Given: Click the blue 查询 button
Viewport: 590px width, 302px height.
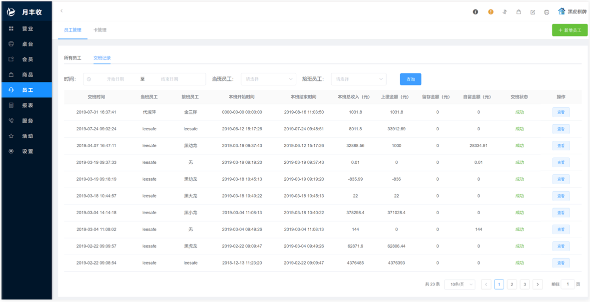Looking at the screenshot, I should pyautogui.click(x=410, y=79).
